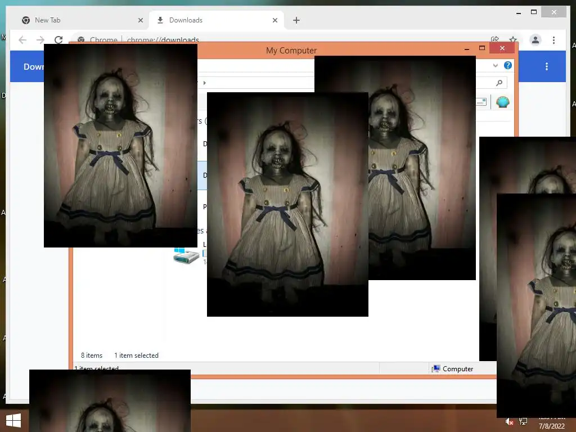This screenshot has width=576, height=432.
Task: Click the Computer status bar entry
Action: (x=453, y=369)
